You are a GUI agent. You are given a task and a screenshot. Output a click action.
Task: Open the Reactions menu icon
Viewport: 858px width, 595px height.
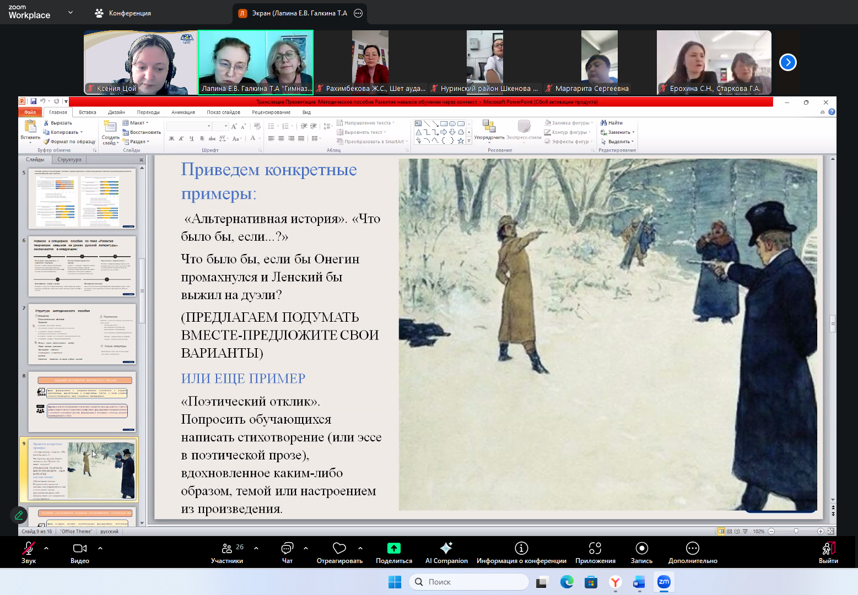click(x=339, y=548)
